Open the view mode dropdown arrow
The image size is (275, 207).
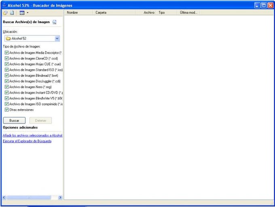coord(27,13)
